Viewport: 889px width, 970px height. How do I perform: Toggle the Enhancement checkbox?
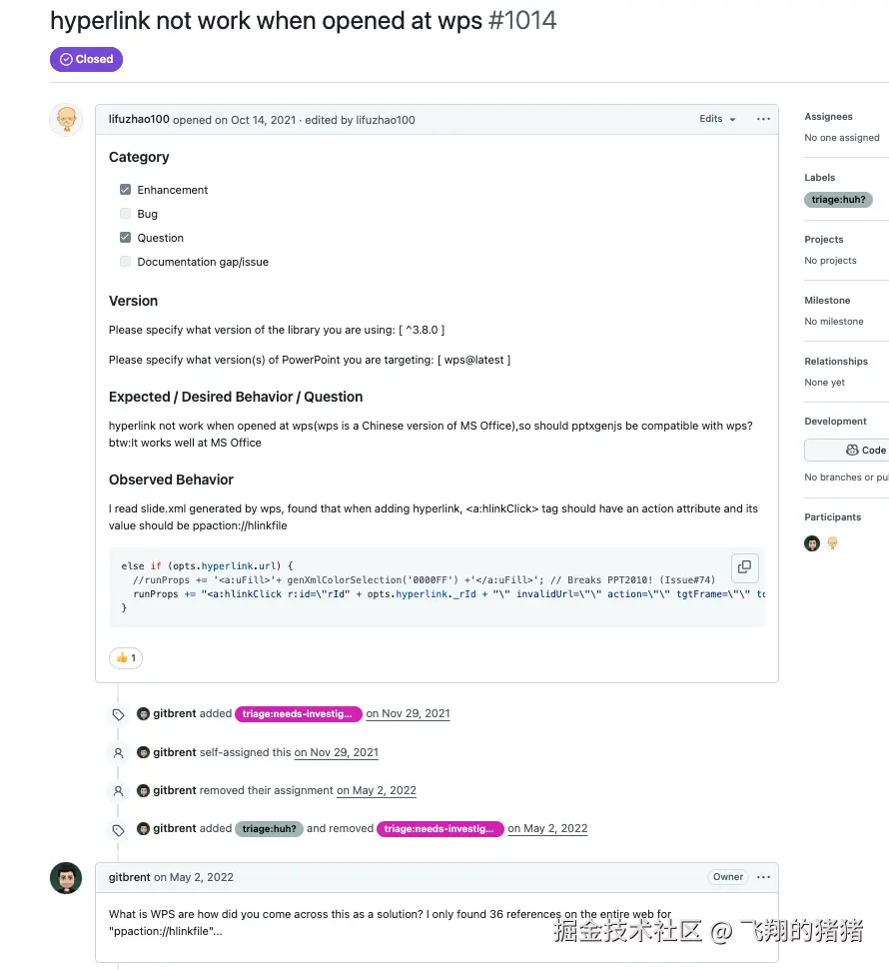tap(125, 189)
